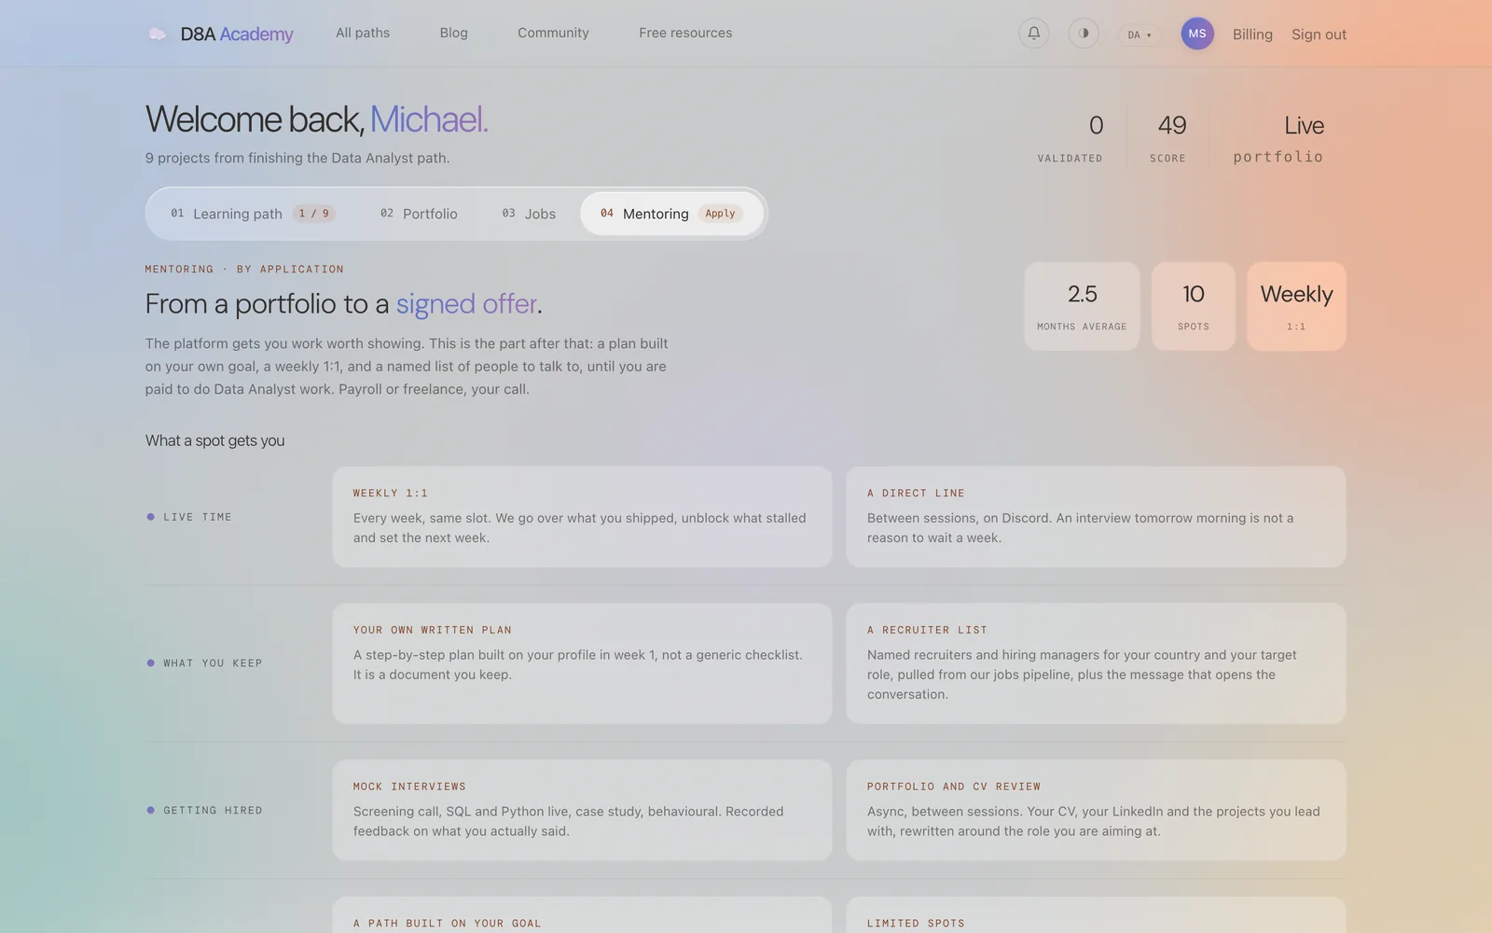The image size is (1492, 933).
Task: Click the 49 Score stat
Action: click(1169, 139)
